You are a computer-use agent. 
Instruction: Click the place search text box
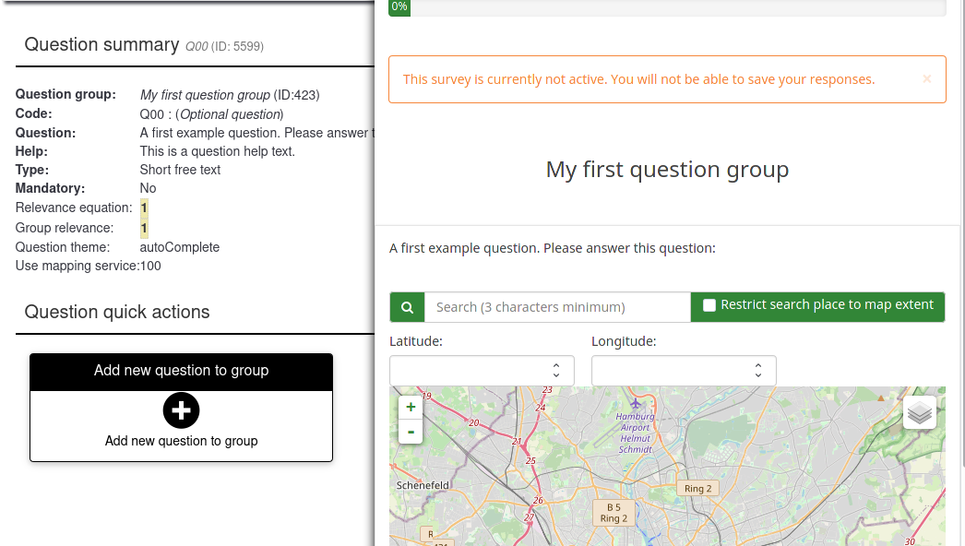557,307
